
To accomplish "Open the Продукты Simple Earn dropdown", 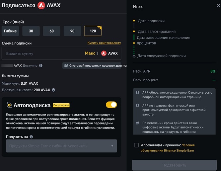I will [61, 146].
